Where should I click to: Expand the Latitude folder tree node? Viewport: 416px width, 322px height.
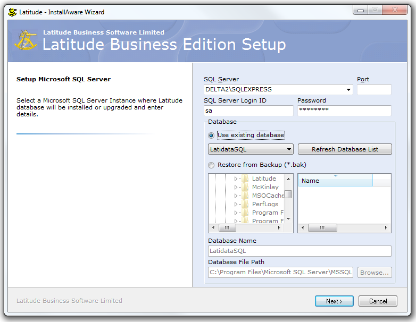click(x=236, y=179)
